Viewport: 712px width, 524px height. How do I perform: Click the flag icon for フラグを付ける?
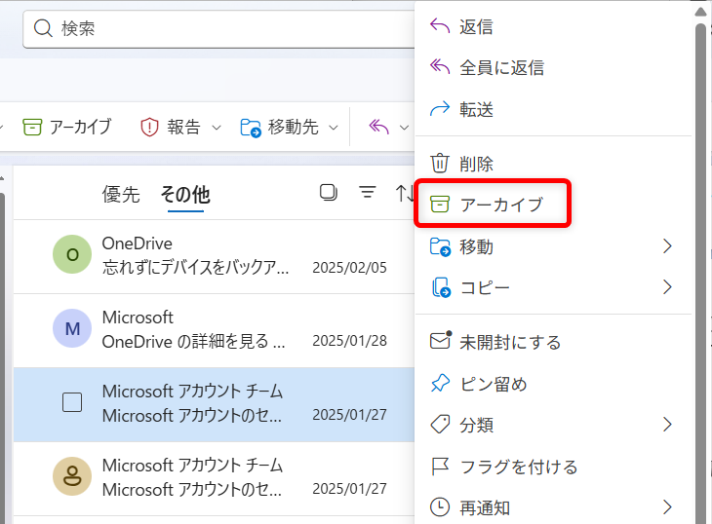440,467
